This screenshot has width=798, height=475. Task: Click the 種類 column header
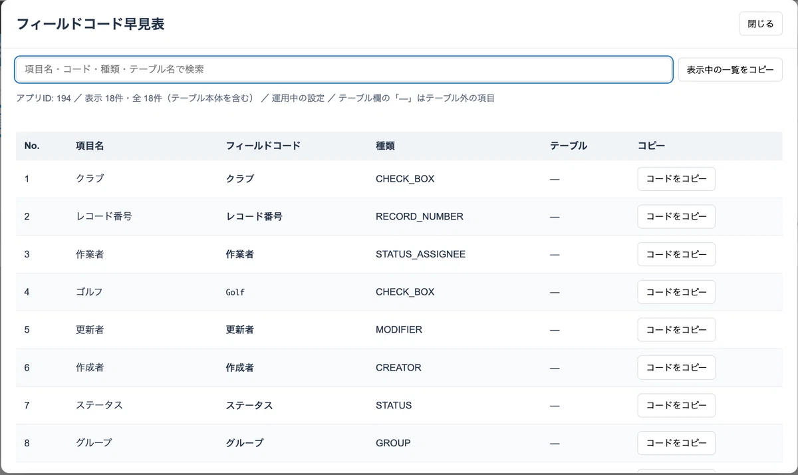pos(385,146)
